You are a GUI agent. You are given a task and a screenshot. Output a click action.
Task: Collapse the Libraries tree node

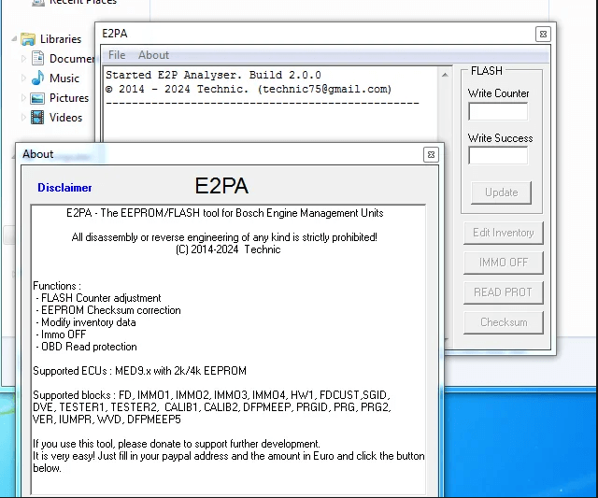click(x=14, y=39)
